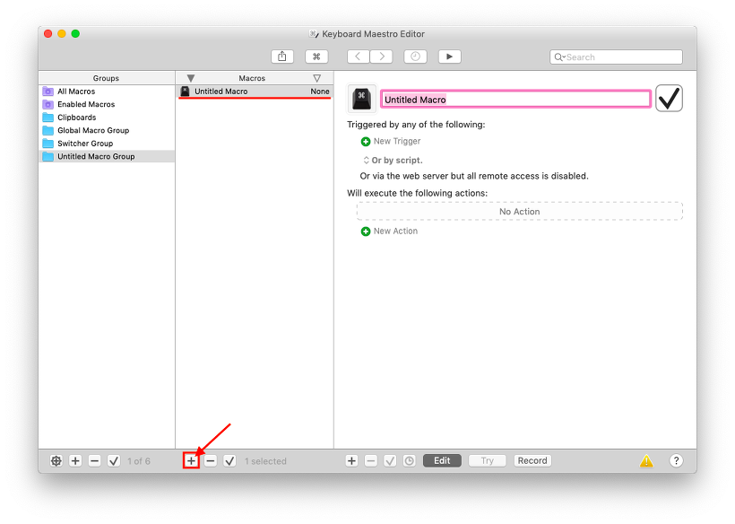The height and width of the screenshot is (524, 735).
Task: Click the Untitled Macro name field
Action: (x=515, y=100)
